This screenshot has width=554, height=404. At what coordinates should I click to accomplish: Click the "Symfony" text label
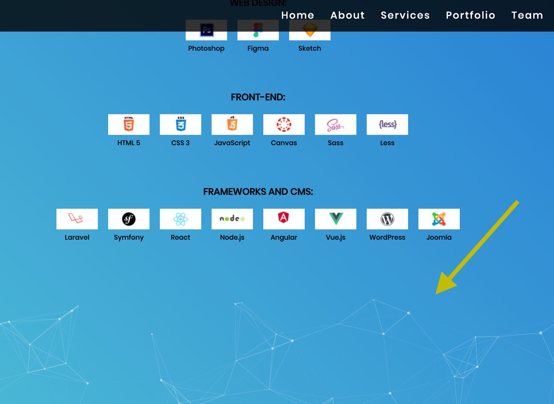(129, 238)
